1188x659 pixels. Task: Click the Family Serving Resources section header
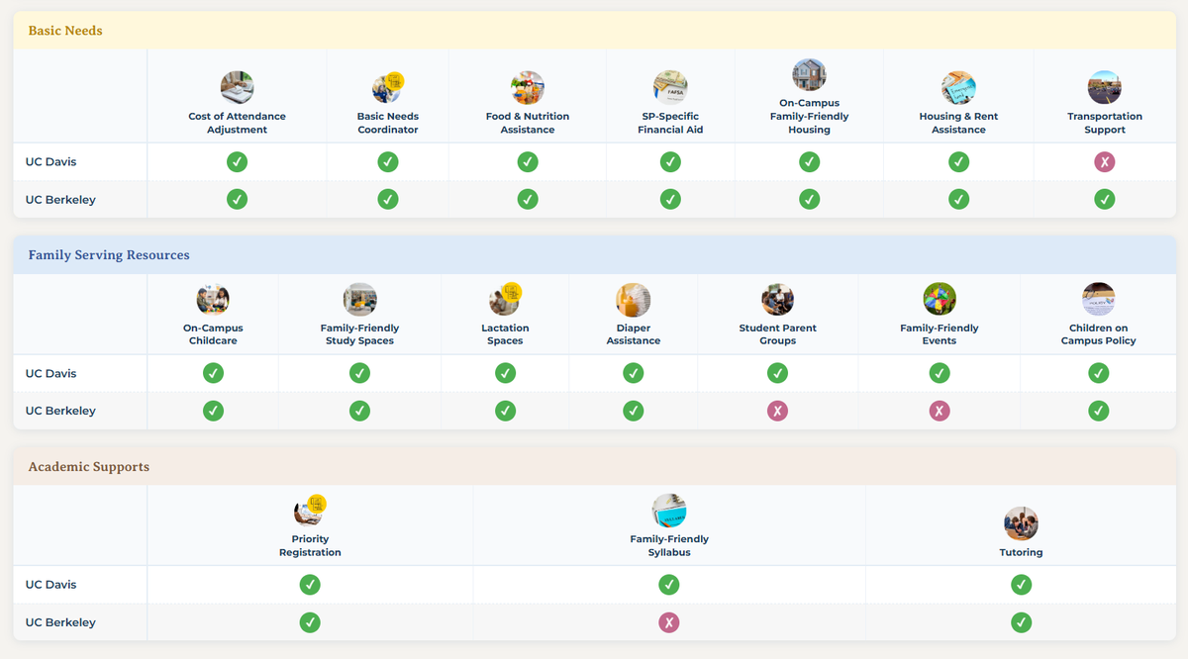594,255
